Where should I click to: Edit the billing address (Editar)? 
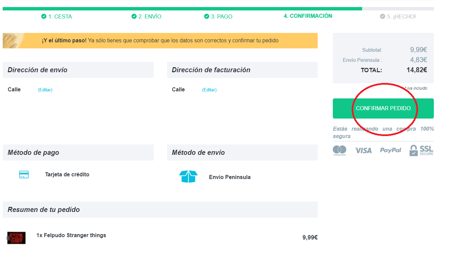click(209, 90)
